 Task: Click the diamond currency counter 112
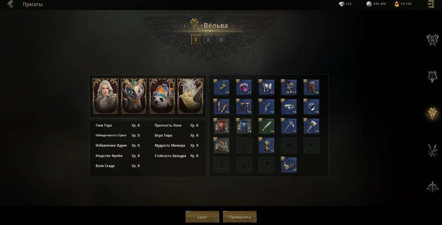tap(345, 4)
